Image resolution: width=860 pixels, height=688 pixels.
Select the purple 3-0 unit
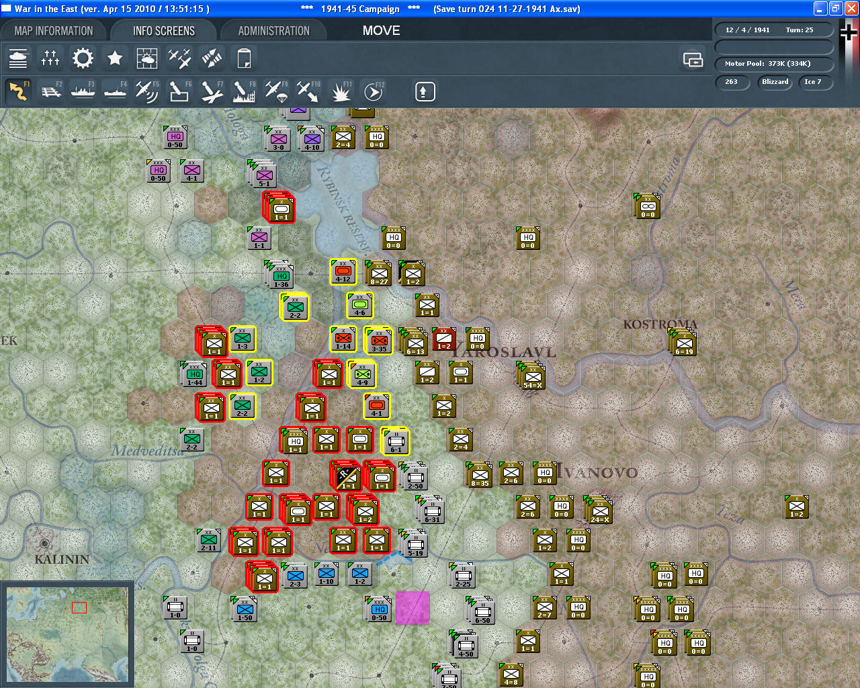(x=277, y=139)
